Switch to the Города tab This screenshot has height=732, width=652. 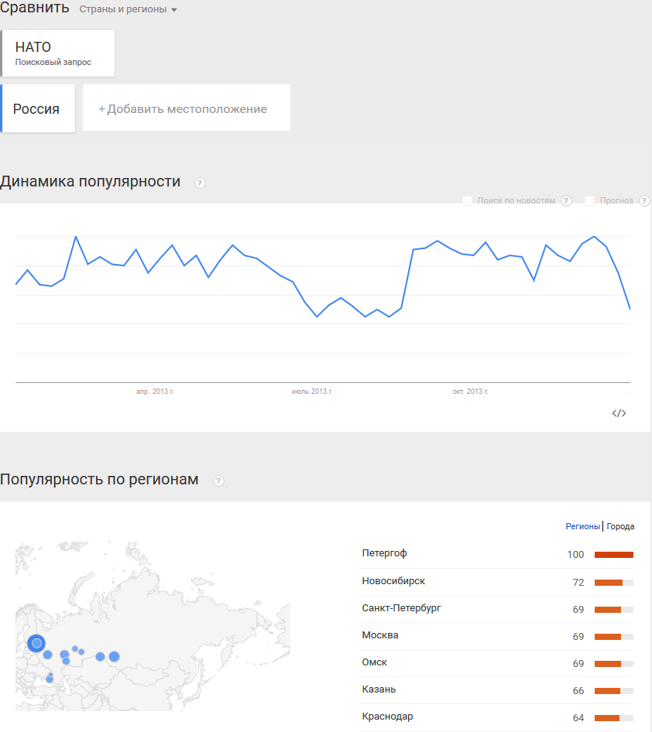coord(620,526)
